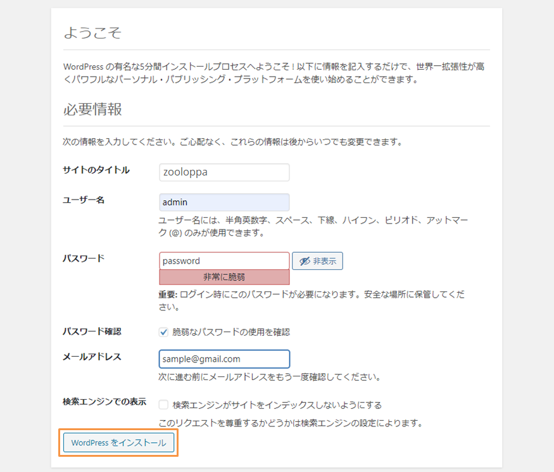Click the サイトのタイトル label

pyautogui.click(x=96, y=170)
